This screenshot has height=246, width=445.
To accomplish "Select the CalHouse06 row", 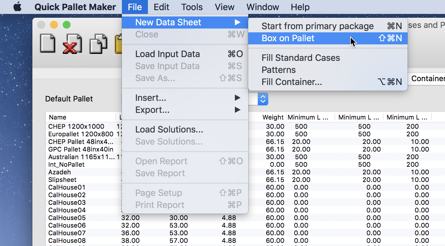I will tap(245, 225).
